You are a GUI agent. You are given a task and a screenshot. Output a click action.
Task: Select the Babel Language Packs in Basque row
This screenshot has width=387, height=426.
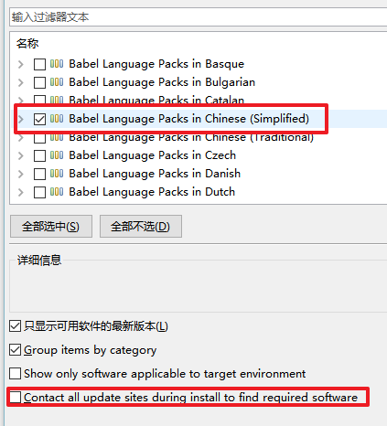156,64
